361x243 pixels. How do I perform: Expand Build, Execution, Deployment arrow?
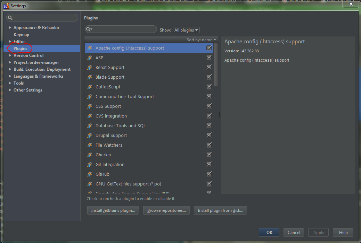[x=10, y=69]
